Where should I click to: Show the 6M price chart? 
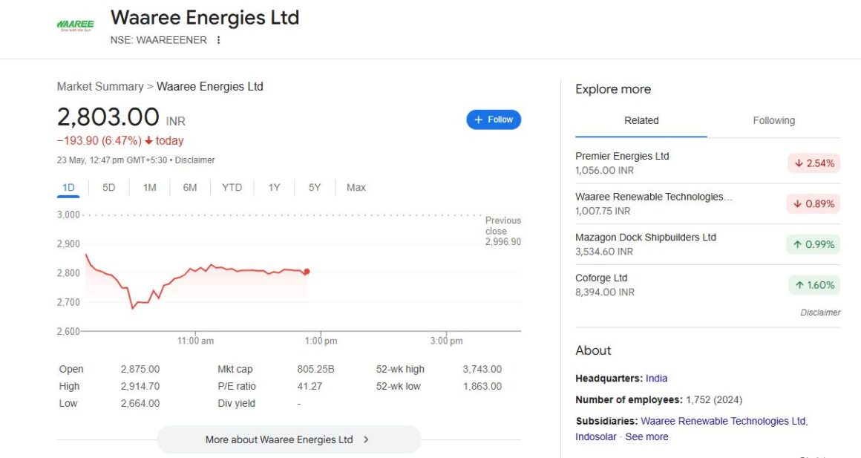[x=190, y=188]
